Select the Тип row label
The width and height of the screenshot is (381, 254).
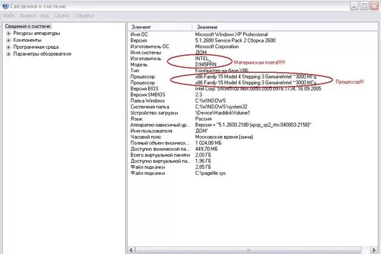pyautogui.click(x=135, y=70)
